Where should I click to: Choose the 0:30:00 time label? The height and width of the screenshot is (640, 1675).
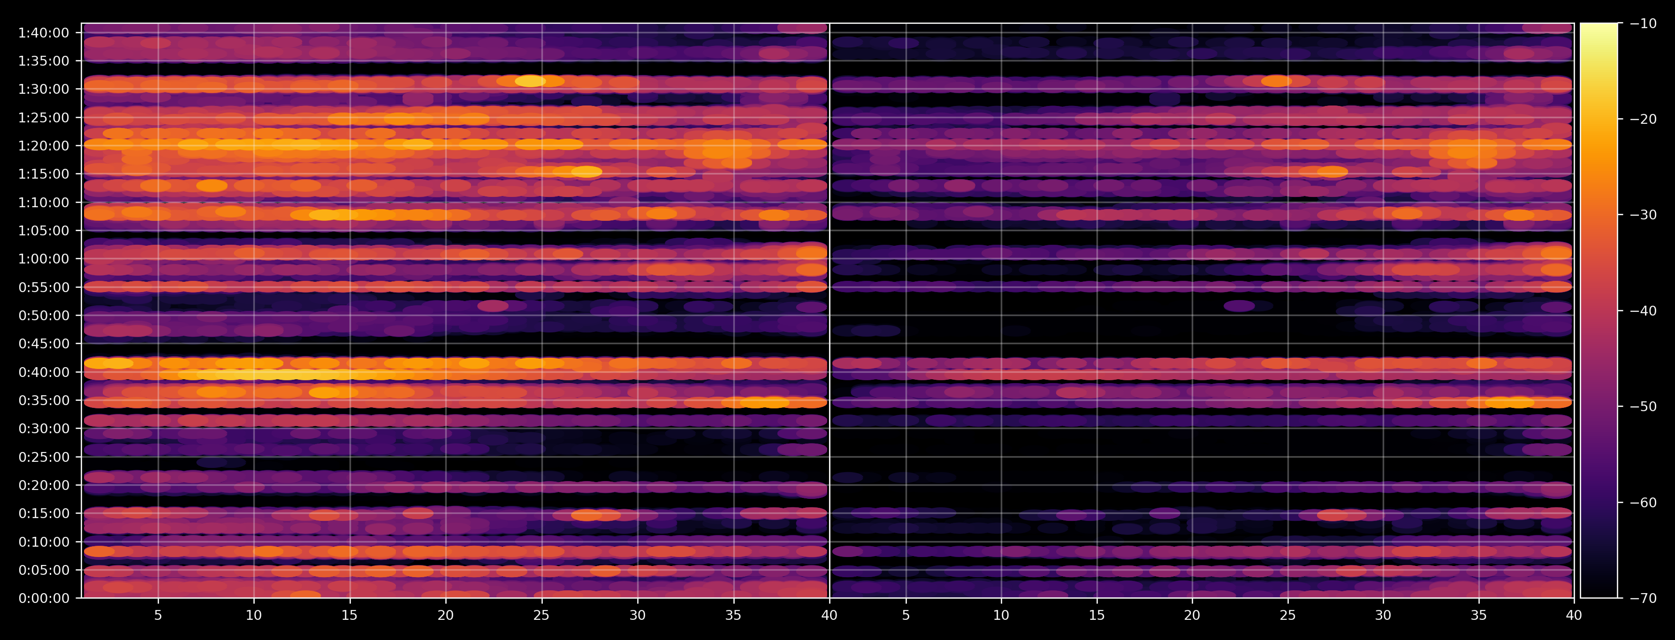44,429
